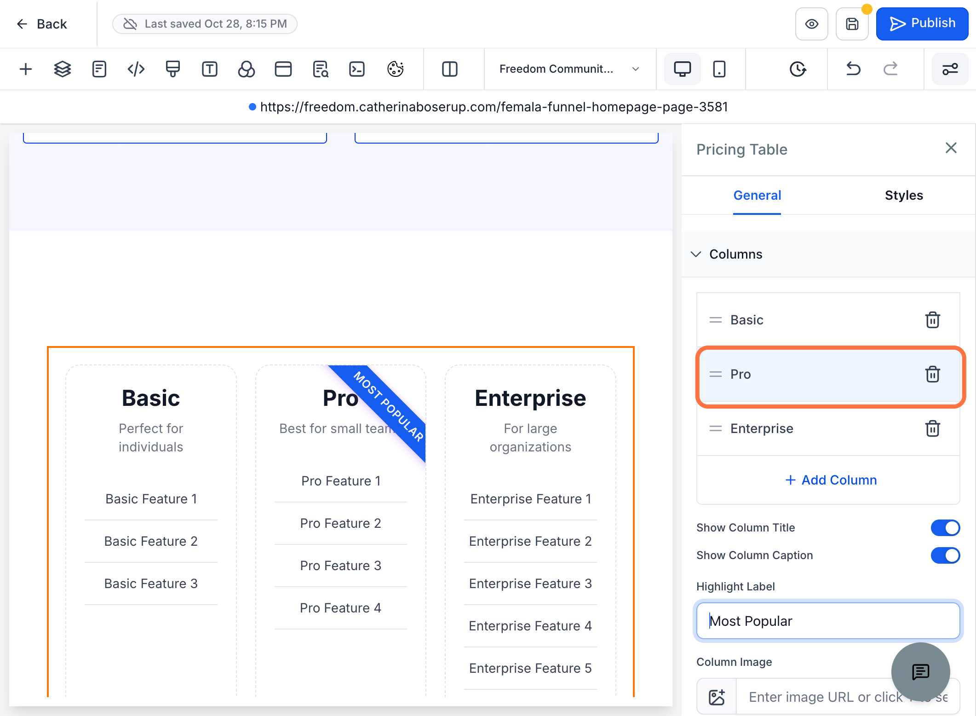The width and height of the screenshot is (976, 716).
Task: Open the text typography icon
Action: pos(210,69)
